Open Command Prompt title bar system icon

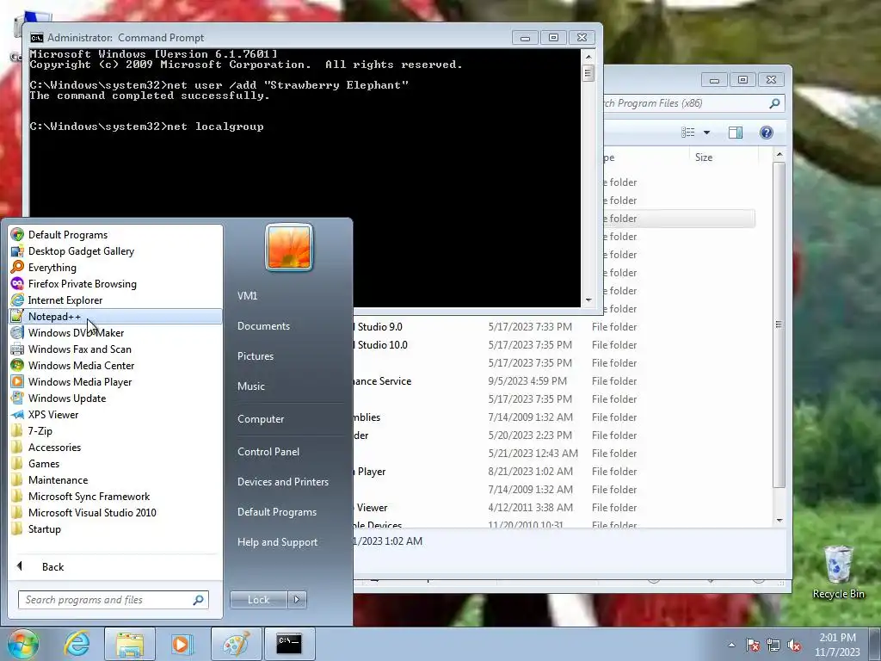pos(36,38)
